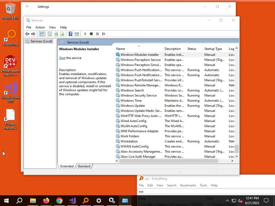Select the Windows Time service
Screen dimensions: 275x206
pyautogui.click(x=175, y=101)
